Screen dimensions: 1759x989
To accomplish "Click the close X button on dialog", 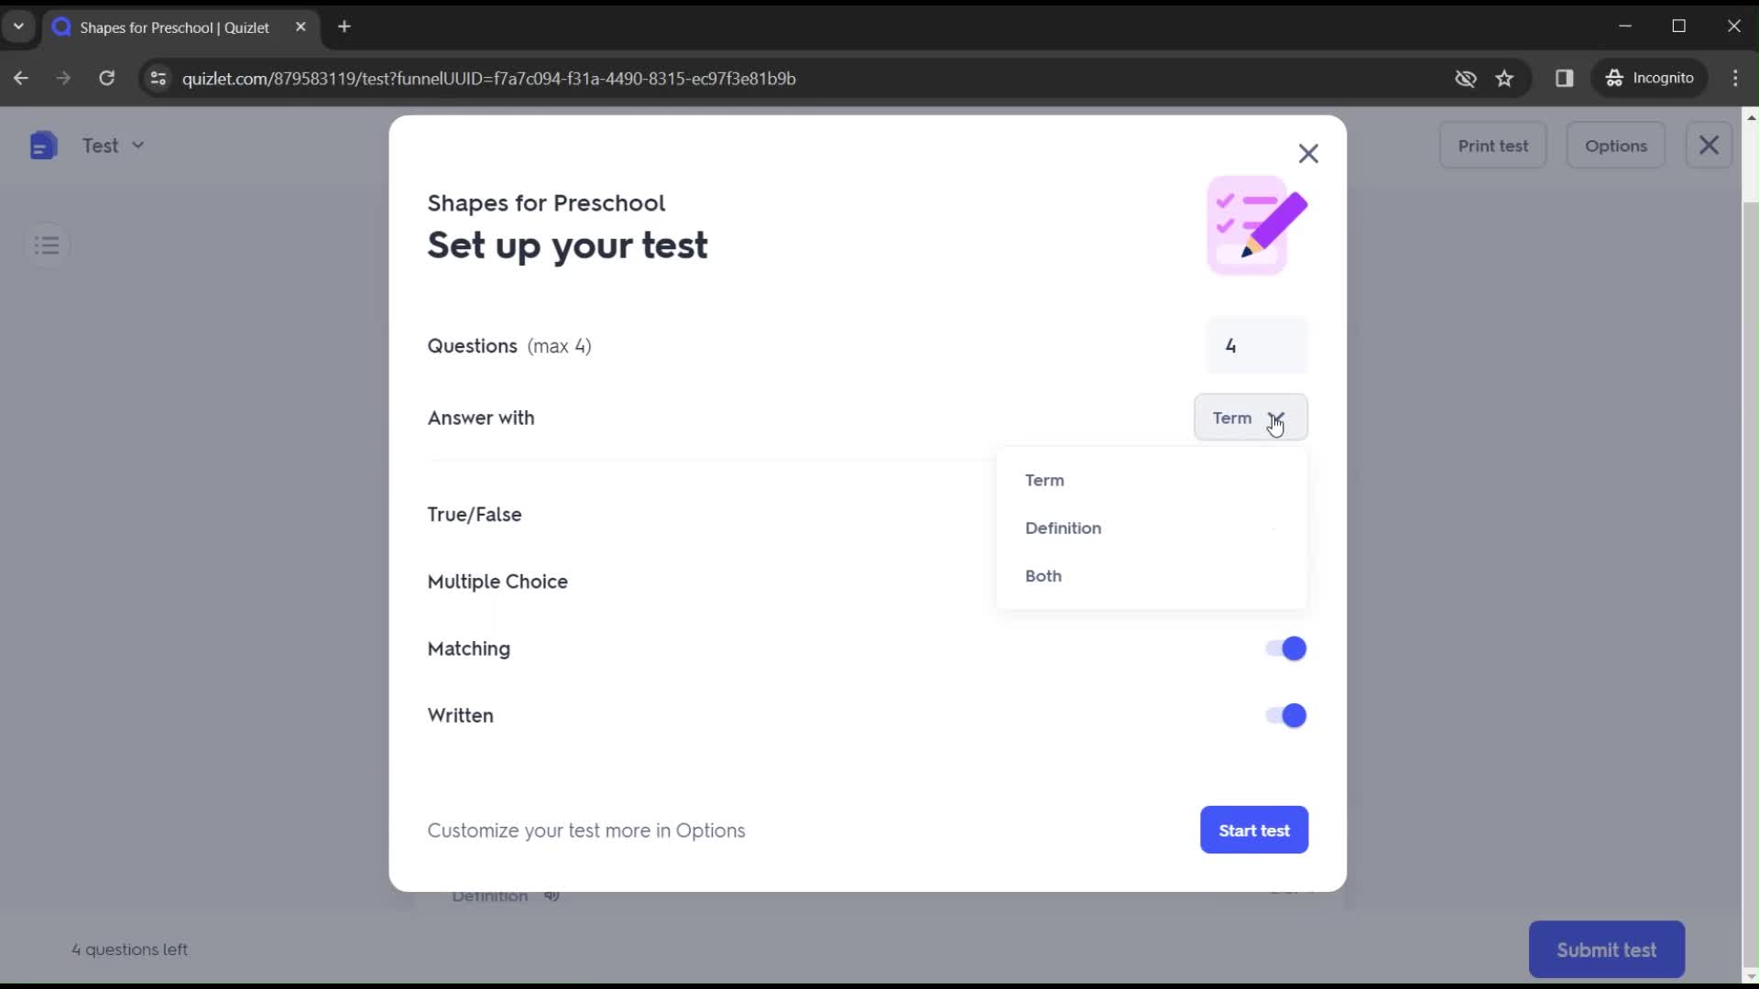I will (1308, 152).
